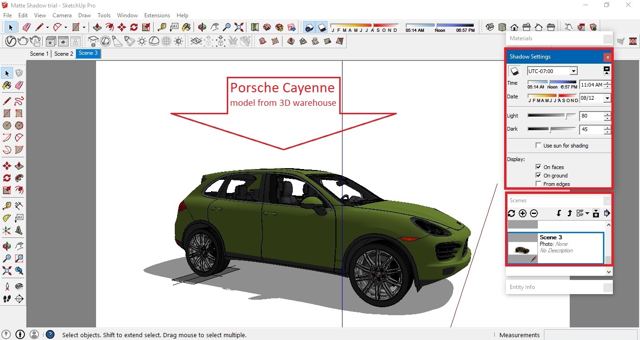Click the Front view house icon
The height and width of the screenshot is (340, 640).
point(514,28)
